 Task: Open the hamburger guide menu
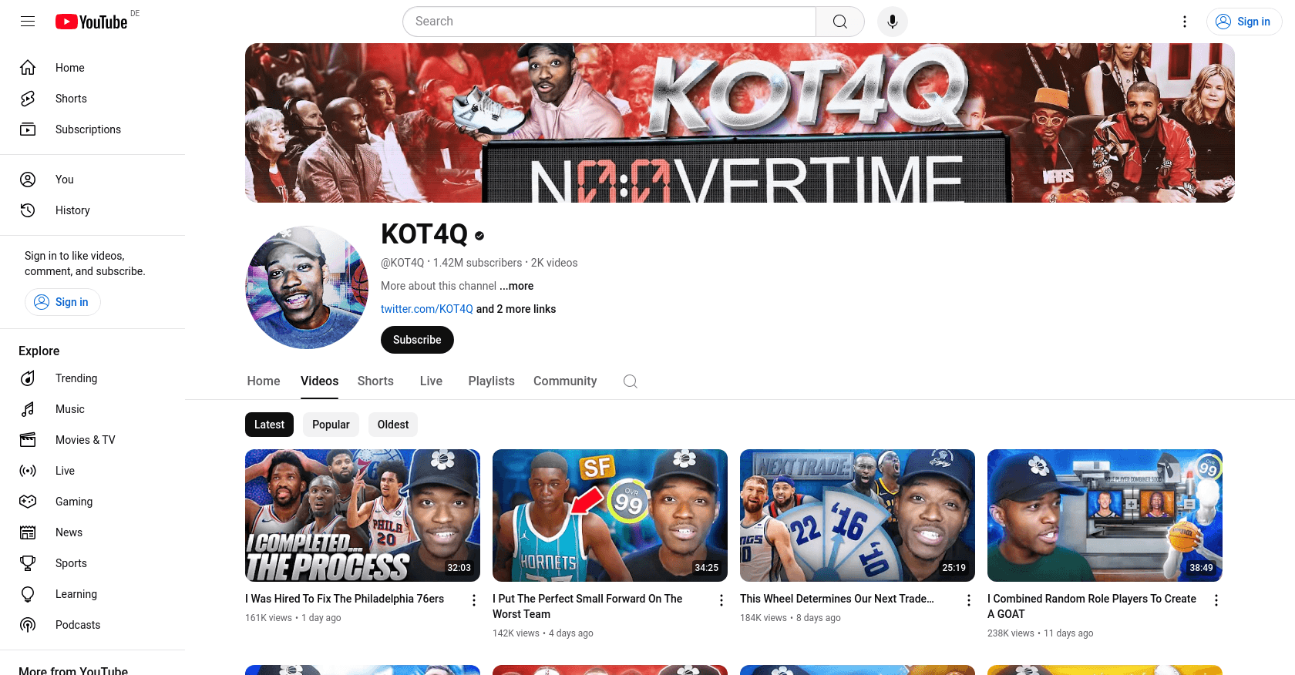pos(28,22)
